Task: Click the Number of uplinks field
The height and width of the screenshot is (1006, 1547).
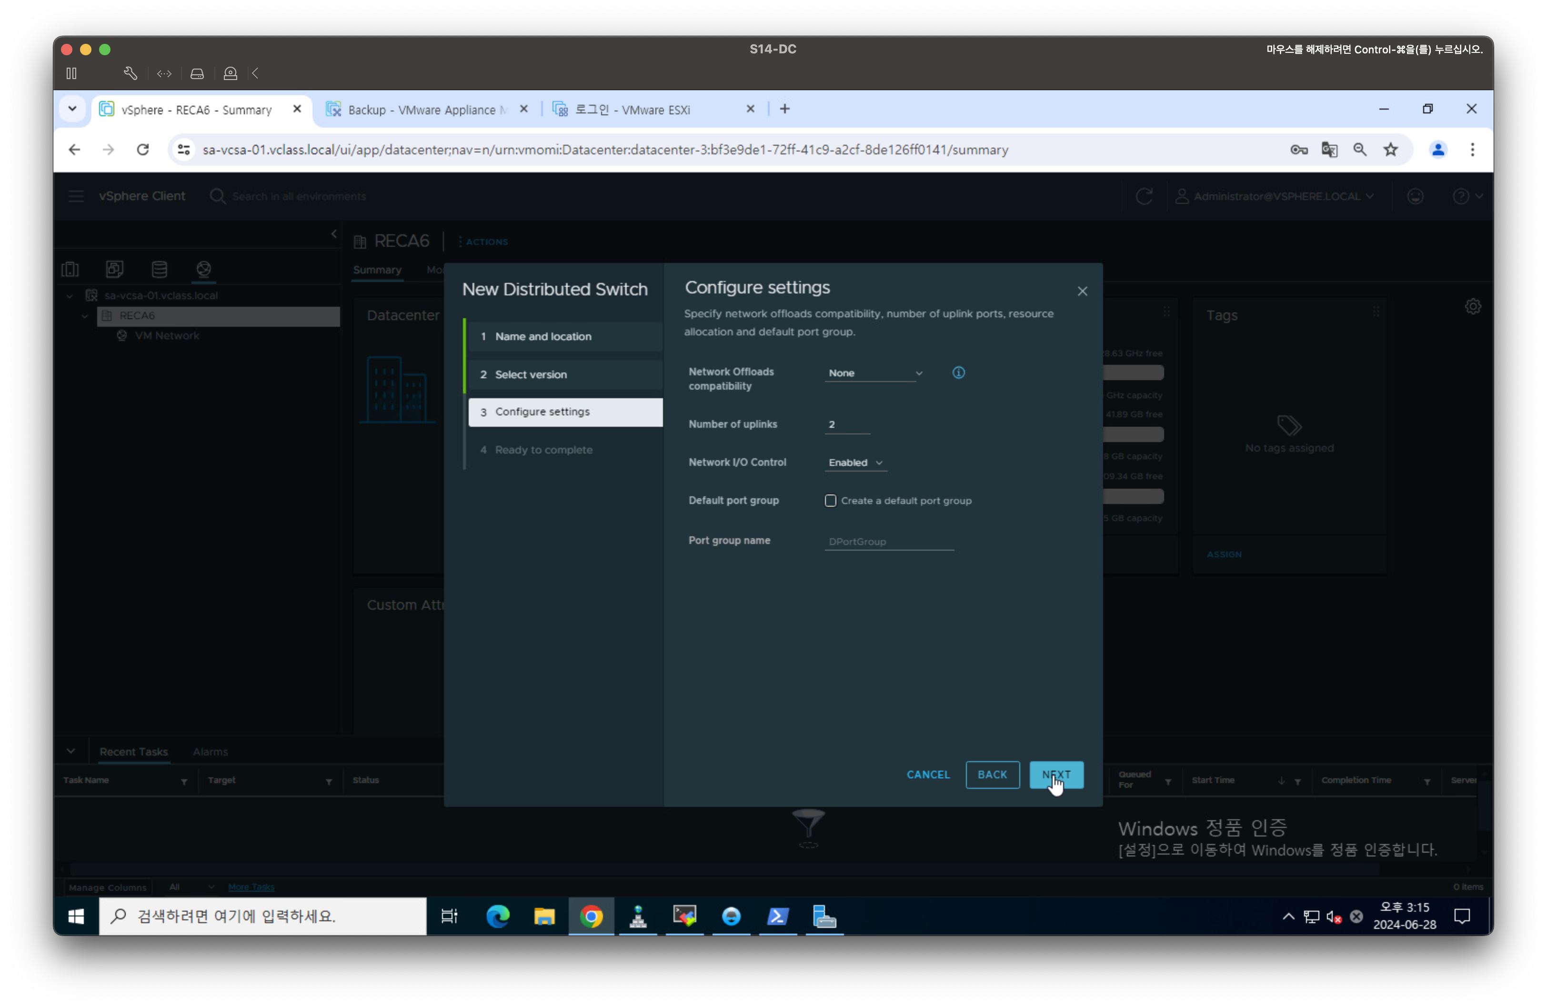Action: (847, 424)
